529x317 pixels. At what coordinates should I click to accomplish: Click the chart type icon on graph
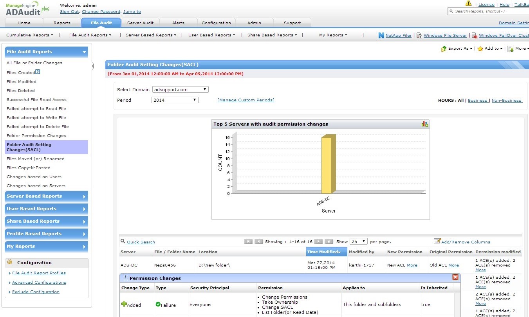tap(424, 124)
